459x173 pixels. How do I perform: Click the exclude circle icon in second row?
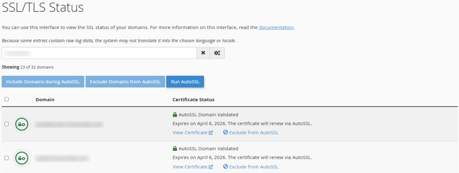[x=225, y=167]
